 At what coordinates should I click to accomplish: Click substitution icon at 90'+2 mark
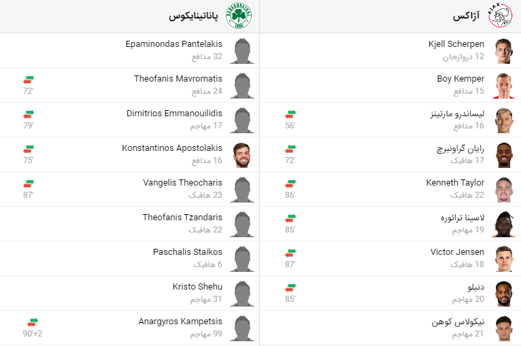click(33, 322)
